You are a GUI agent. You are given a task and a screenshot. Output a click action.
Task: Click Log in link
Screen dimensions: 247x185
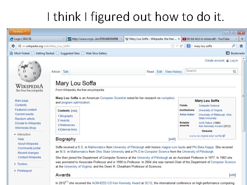234,61
